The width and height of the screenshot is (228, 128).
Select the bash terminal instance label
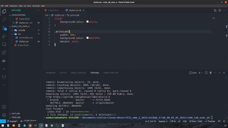193,73
